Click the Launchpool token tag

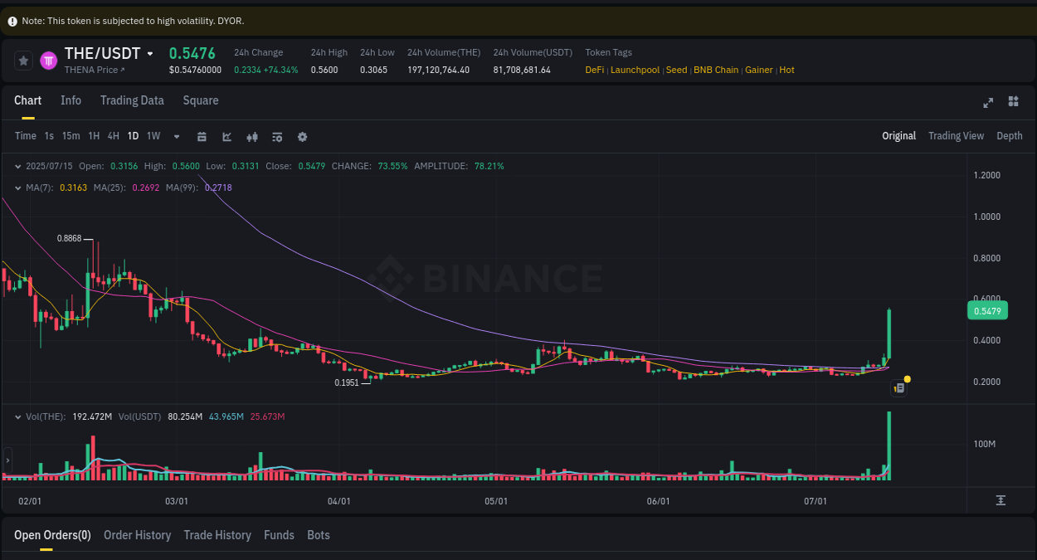635,70
